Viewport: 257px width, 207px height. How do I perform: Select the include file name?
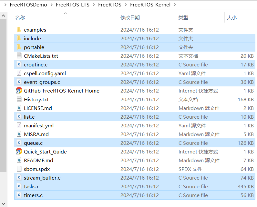(x=33, y=38)
